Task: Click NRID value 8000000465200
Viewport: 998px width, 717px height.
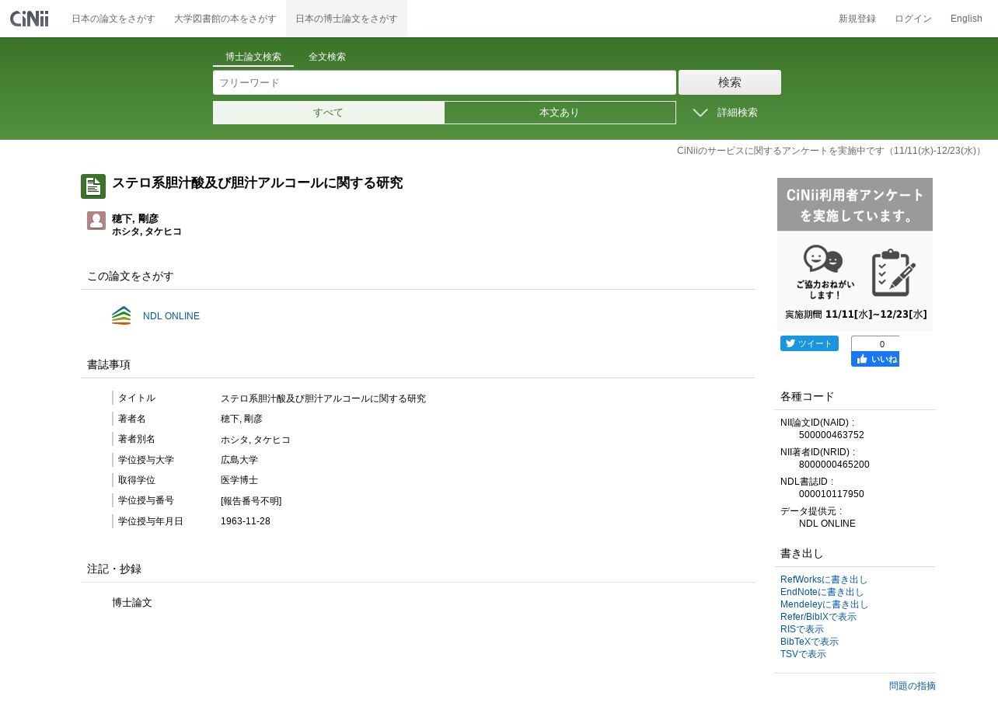Action: pyautogui.click(x=834, y=465)
